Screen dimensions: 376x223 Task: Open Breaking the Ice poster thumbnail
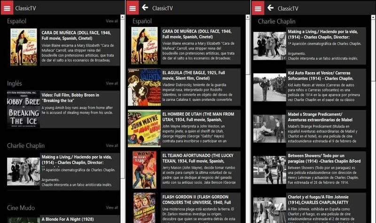click(x=23, y=109)
